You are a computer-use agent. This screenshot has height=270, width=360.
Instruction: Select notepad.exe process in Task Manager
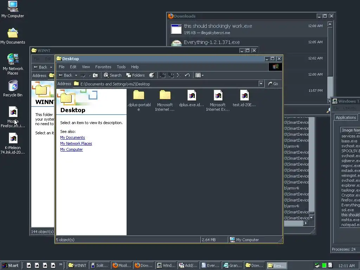[351, 225]
